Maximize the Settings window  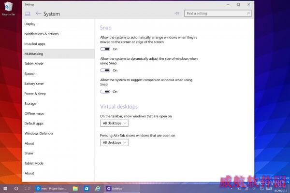[238, 5]
